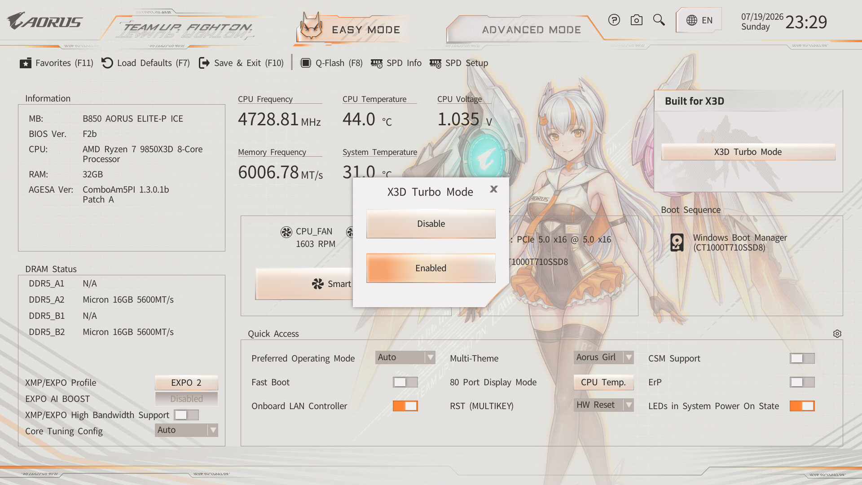Screen dimensions: 862x485
Task: Select Q-Flash (F8) label
Action: point(339,63)
